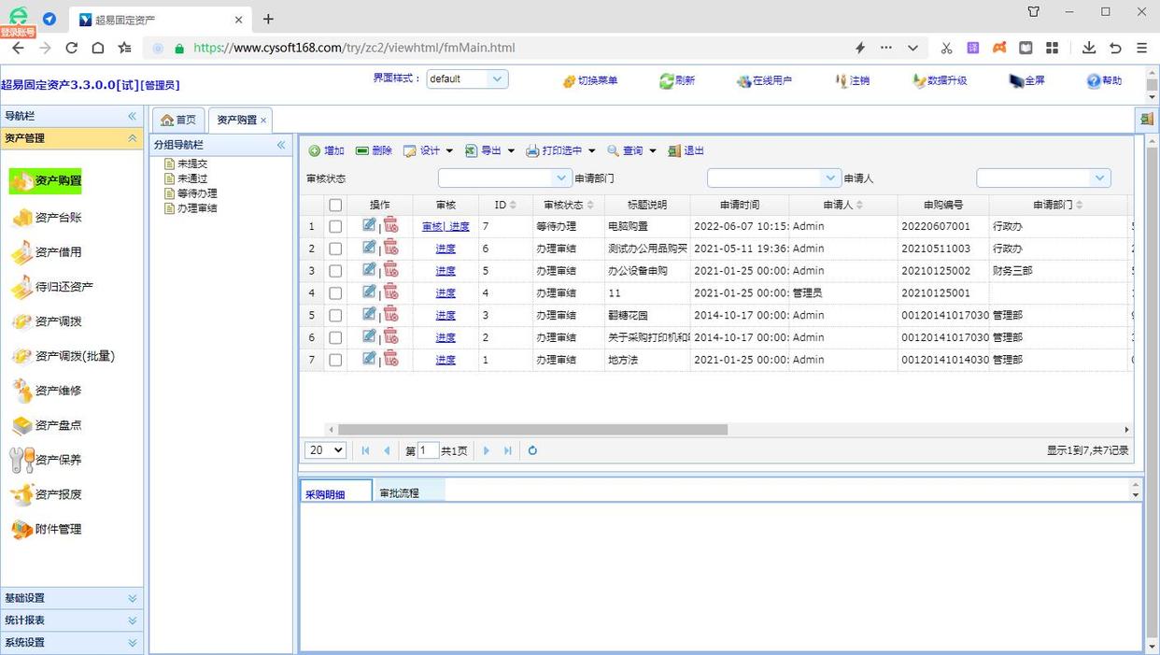1160x655 pixels.
Task: Switch to the 审批流程 tab
Action: [400, 492]
